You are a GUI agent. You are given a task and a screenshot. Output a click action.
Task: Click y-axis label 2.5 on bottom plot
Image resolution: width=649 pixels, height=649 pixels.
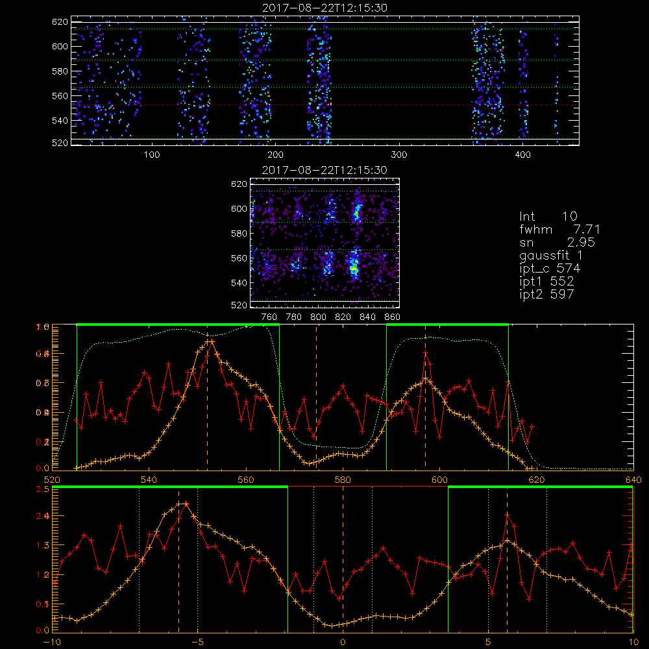click(x=43, y=489)
